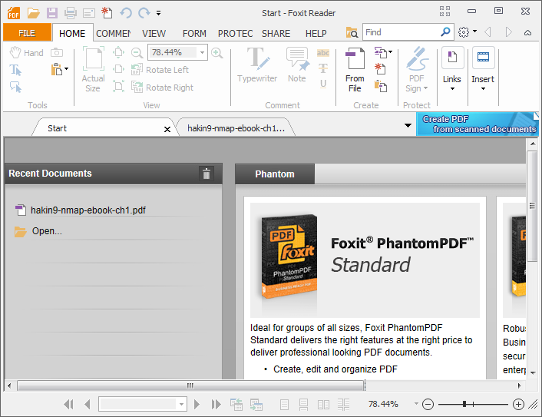Click the Create PDF from scanned documents banner
The image size is (542, 417).
click(478, 124)
